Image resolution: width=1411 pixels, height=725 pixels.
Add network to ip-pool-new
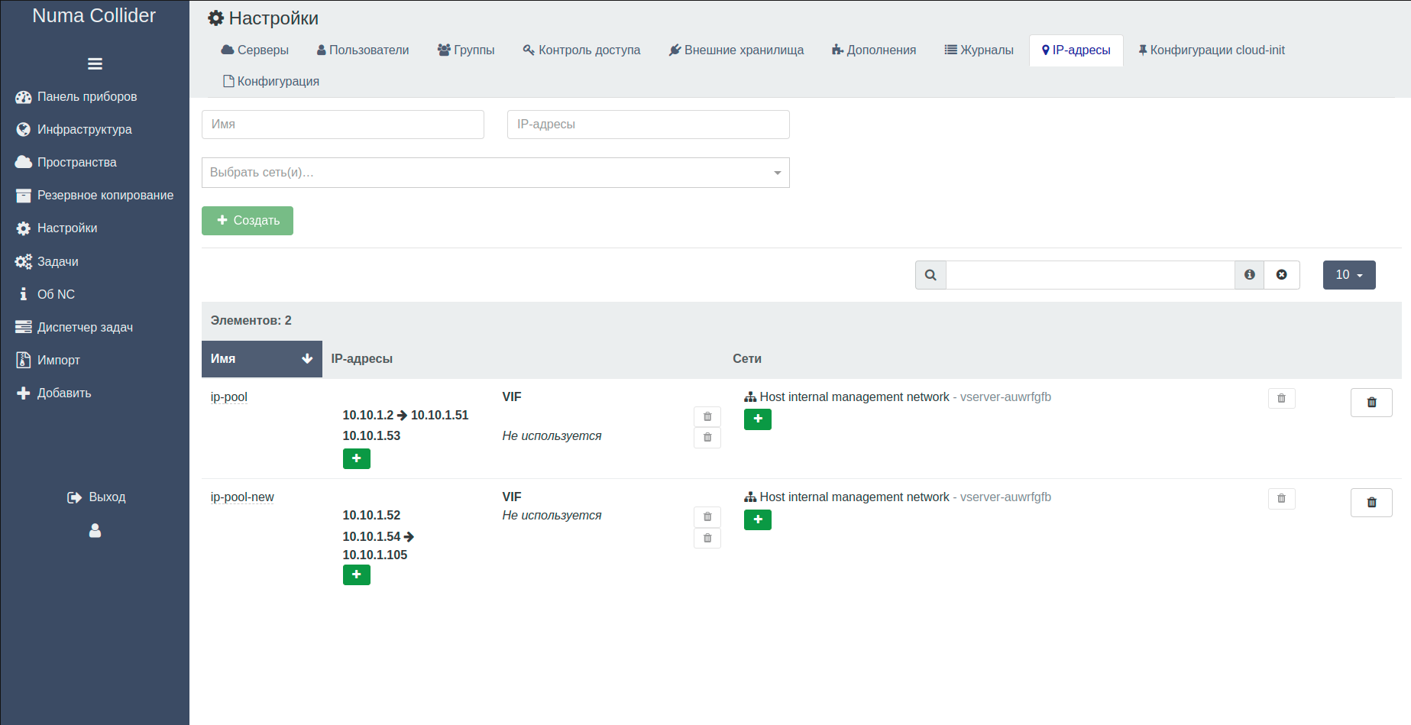758,519
